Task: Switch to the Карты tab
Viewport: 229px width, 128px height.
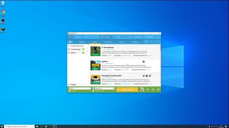Action: tap(121, 42)
